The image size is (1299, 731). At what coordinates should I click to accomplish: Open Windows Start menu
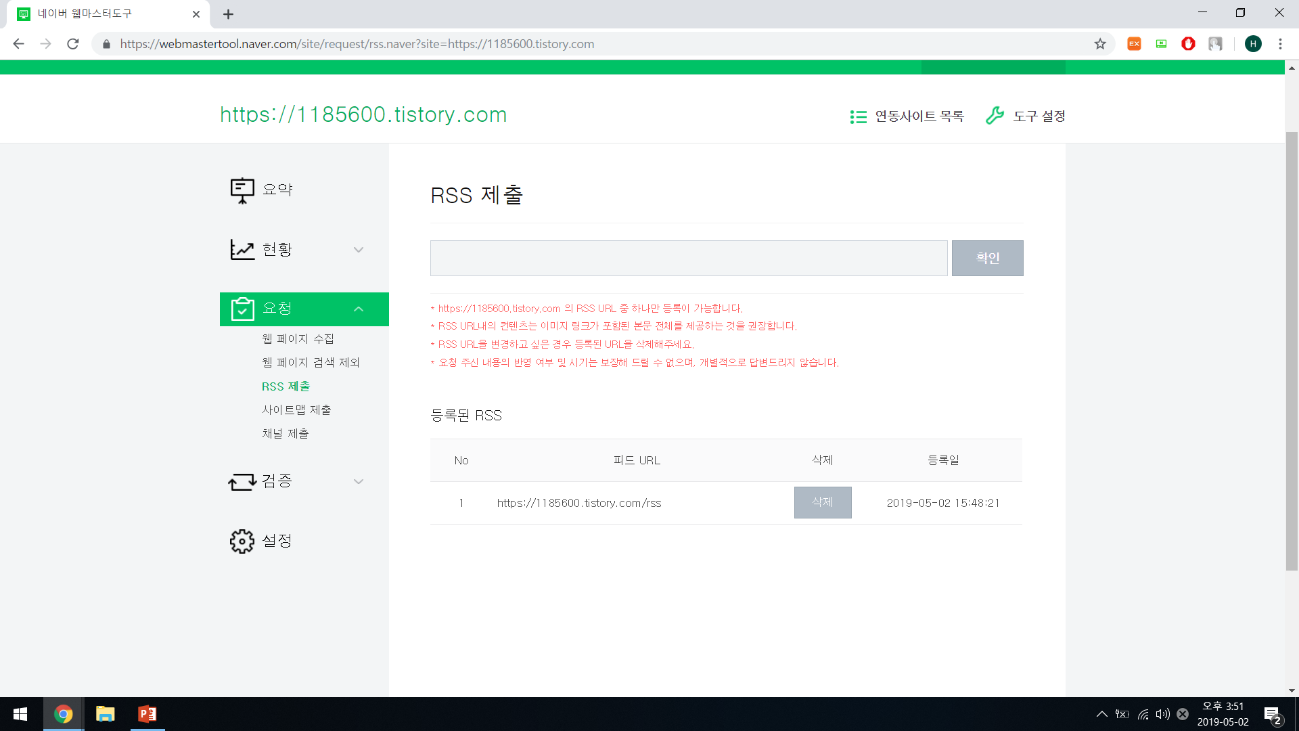tap(20, 714)
